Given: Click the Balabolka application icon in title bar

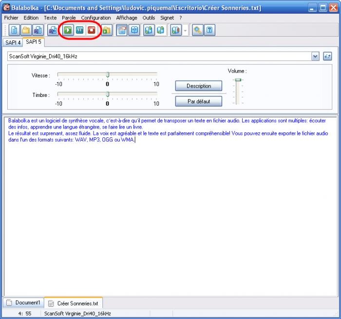Looking at the screenshot, I should [6, 7].
